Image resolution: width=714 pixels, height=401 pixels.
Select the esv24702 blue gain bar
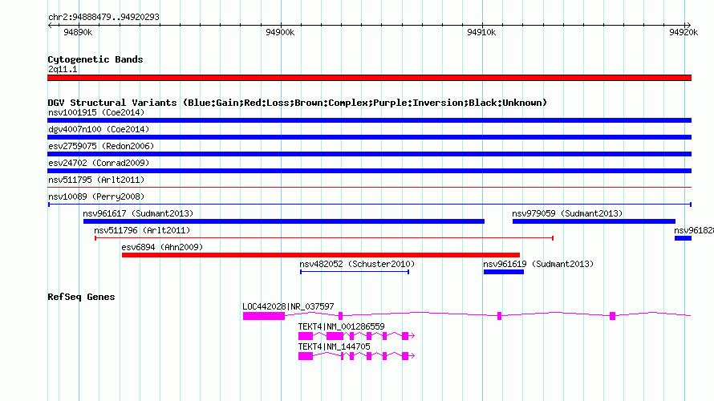pos(369,171)
